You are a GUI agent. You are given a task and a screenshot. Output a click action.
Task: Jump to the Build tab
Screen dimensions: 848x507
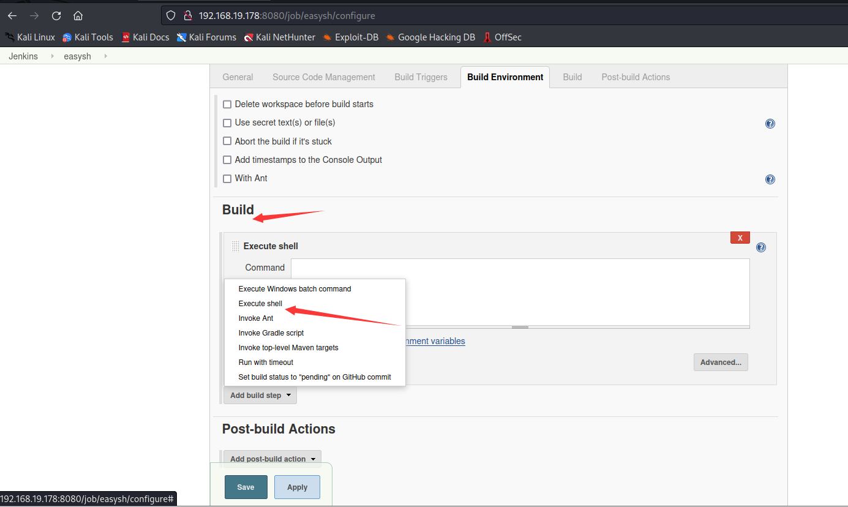(572, 77)
